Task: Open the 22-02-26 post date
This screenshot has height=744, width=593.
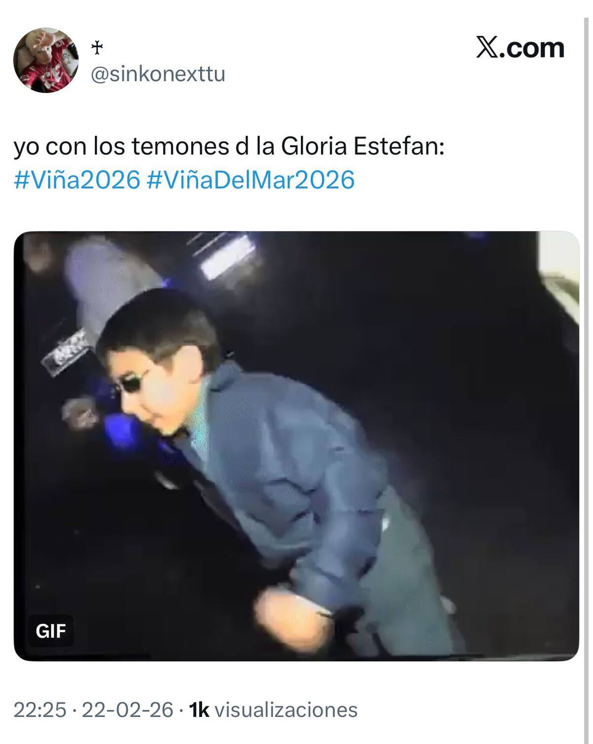Action: tap(127, 709)
